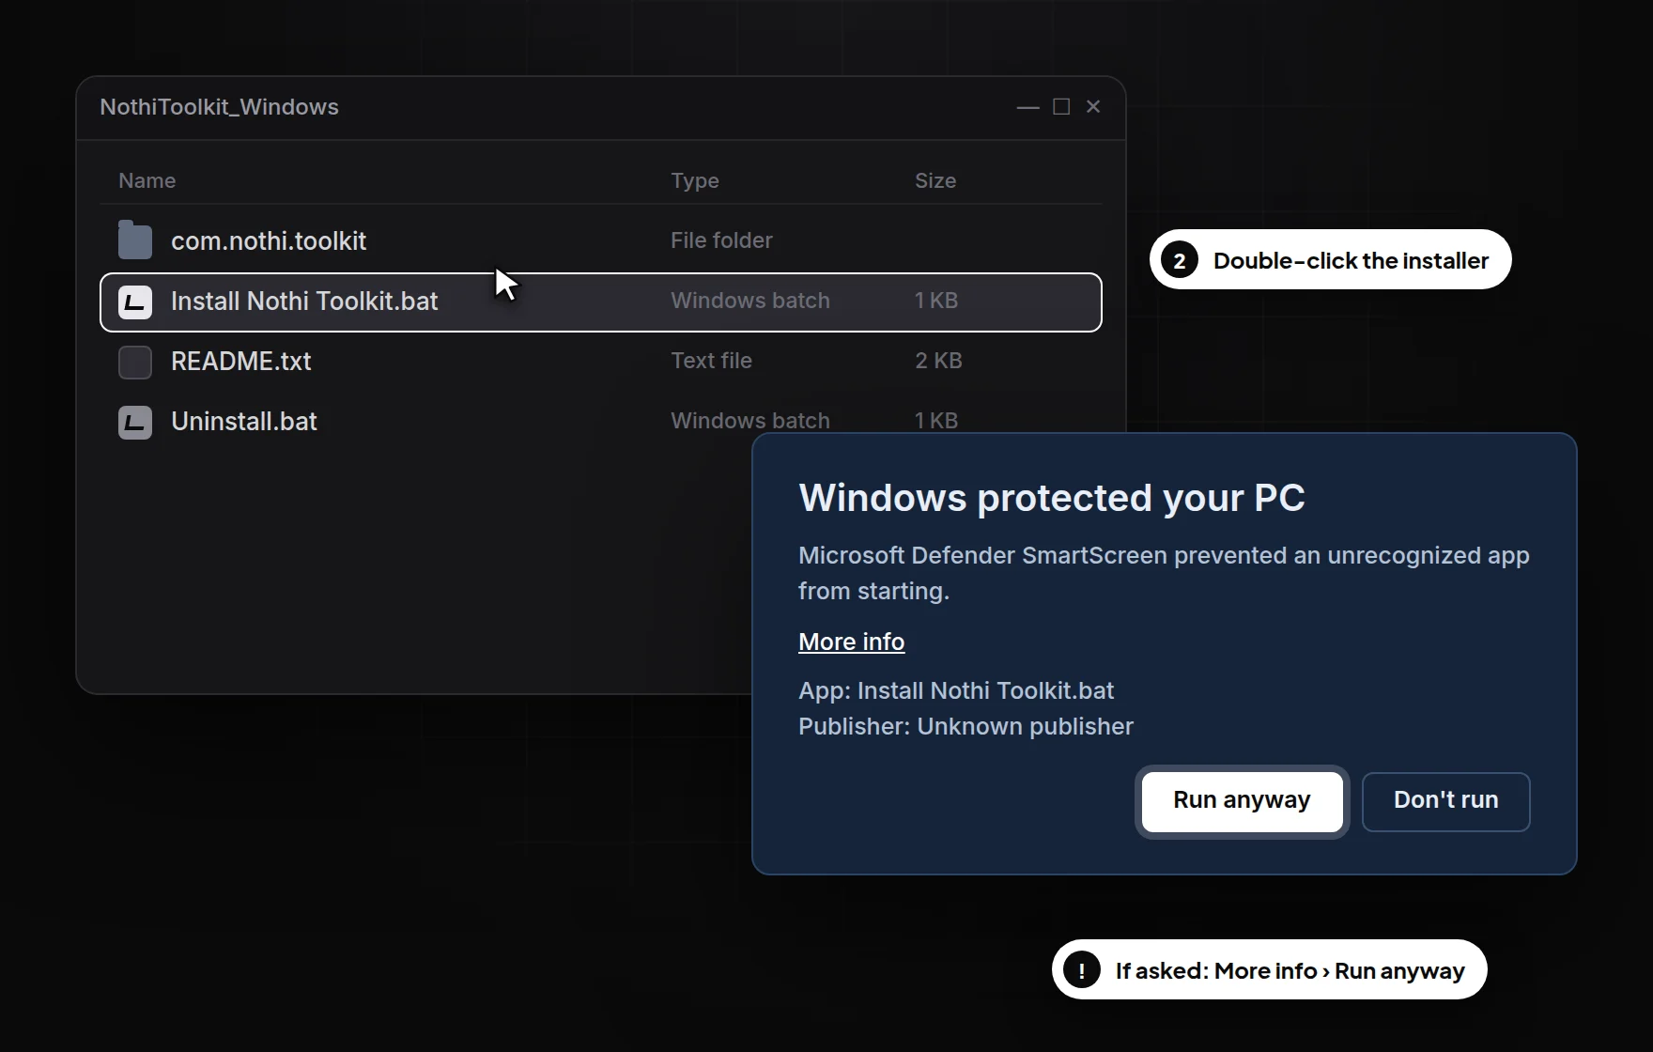Image resolution: width=1653 pixels, height=1052 pixels.
Task: Select the Install Nothi Toolkit.bat file name
Action: 304,301
